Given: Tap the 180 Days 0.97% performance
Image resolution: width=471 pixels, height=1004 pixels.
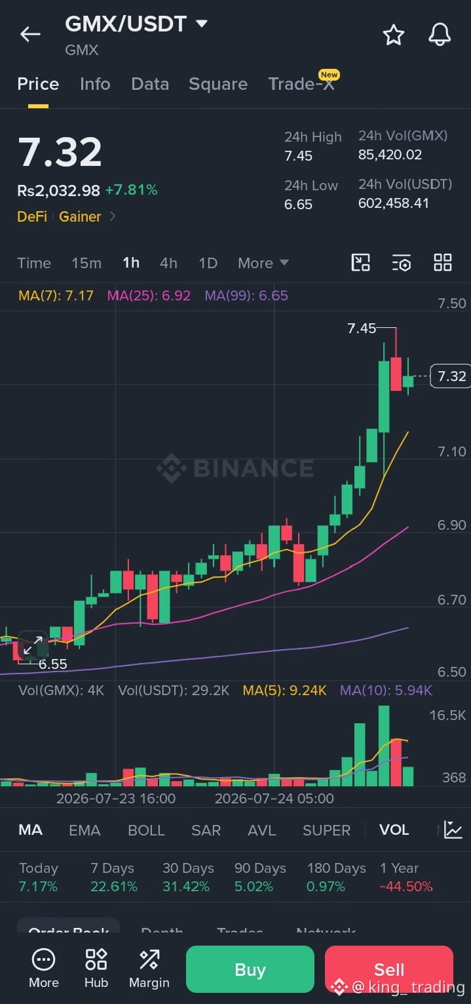Looking at the screenshot, I should click(336, 877).
